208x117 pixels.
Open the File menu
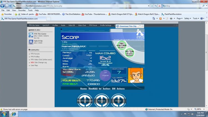click(3, 10)
